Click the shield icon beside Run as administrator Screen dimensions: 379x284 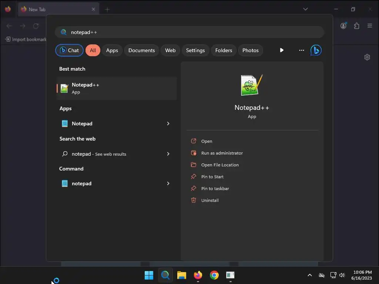pos(194,153)
